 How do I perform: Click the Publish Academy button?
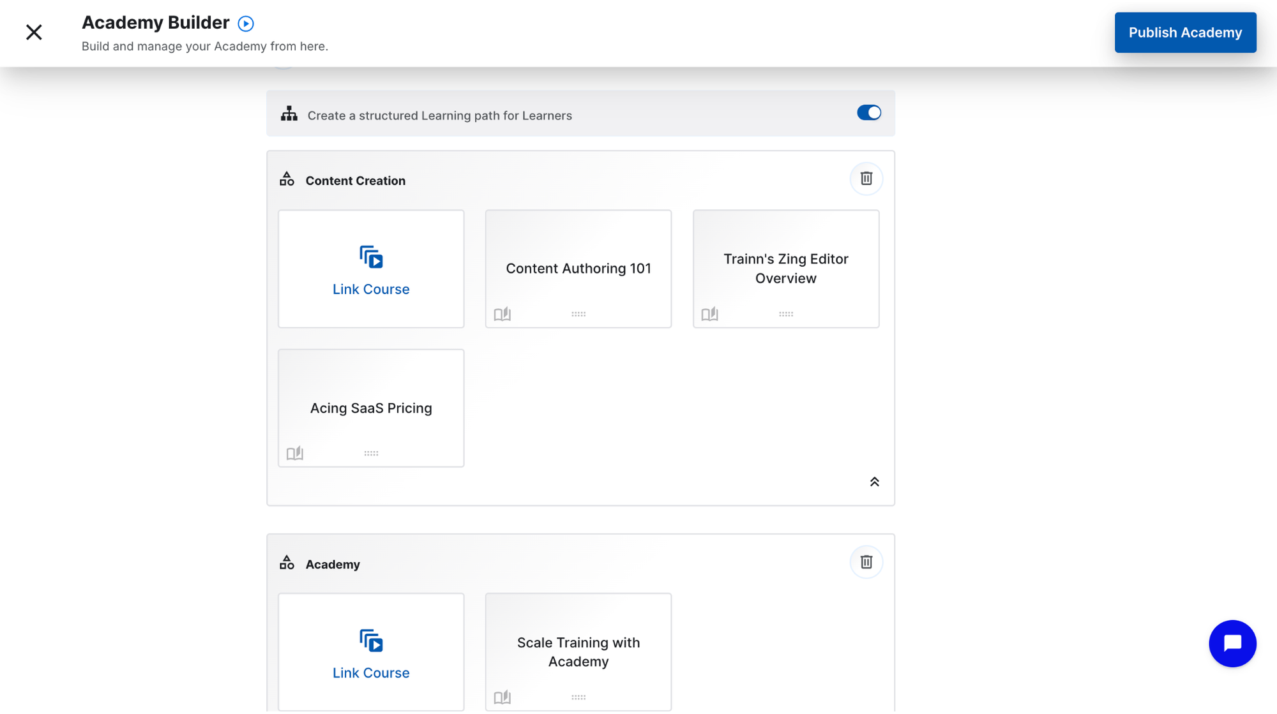coord(1185,33)
